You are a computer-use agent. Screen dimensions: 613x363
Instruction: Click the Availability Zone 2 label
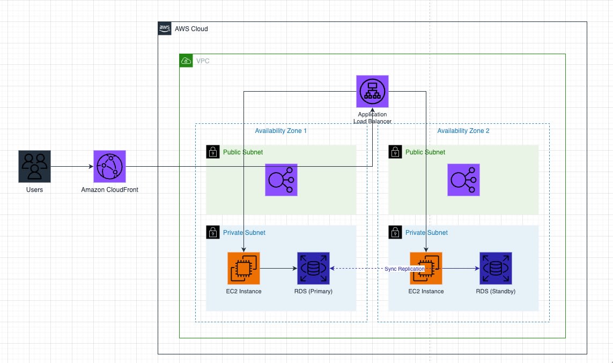pyautogui.click(x=463, y=131)
